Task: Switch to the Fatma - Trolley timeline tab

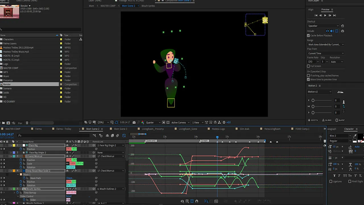Action: 64,129
